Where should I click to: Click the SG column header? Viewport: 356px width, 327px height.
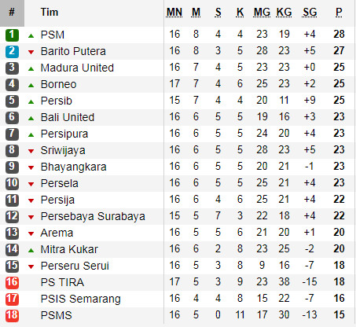click(x=310, y=13)
